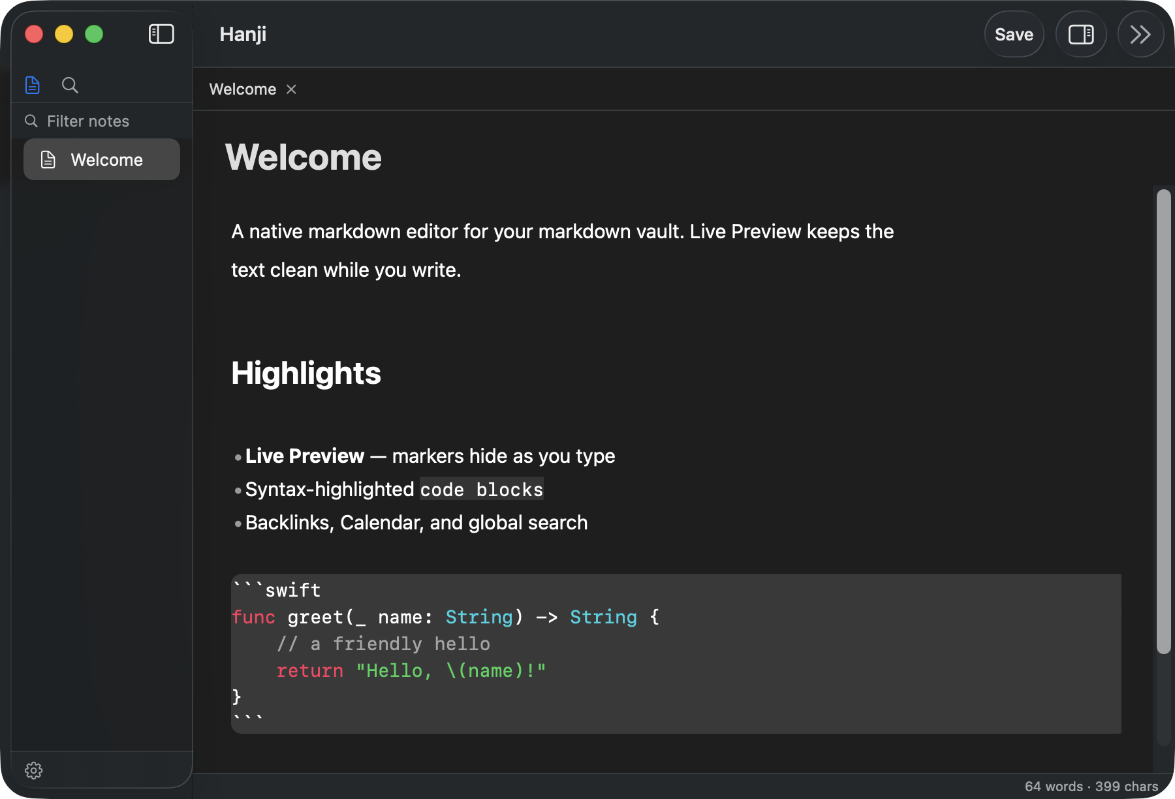1175x799 pixels.
Task: Click the ```swift fence line
Action: (x=277, y=589)
